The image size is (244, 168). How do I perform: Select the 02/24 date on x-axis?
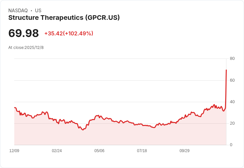[57, 151]
